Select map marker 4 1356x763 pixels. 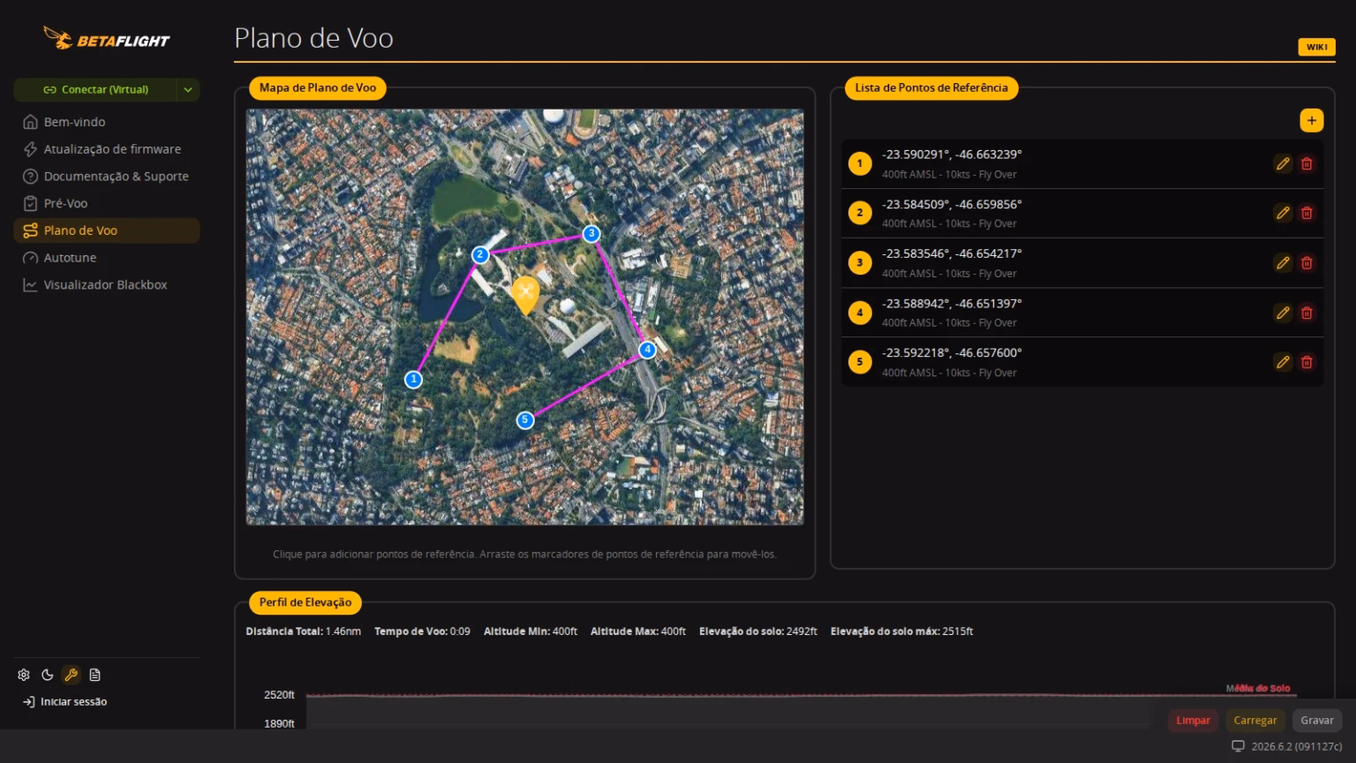click(647, 350)
